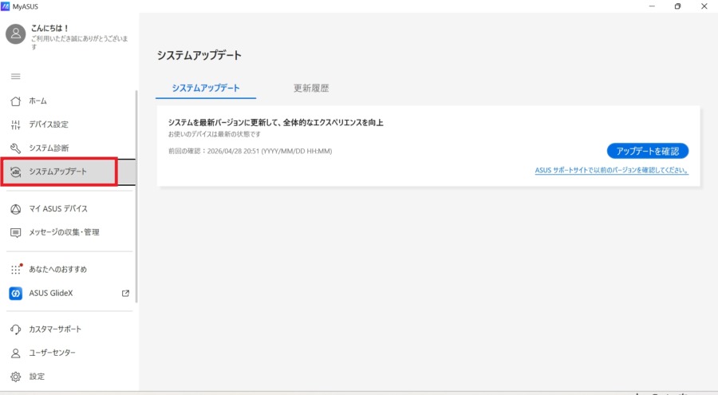Open the ASUS support site previous versions link
The image size is (718, 395).
(x=611, y=171)
